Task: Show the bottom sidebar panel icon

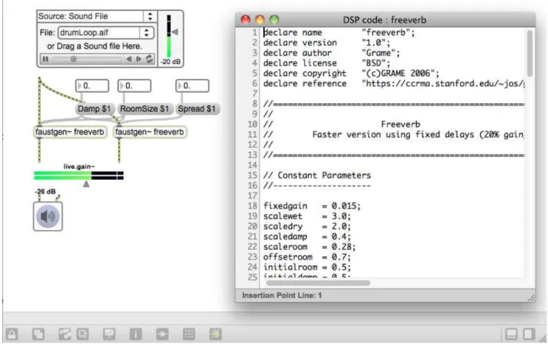Action: tap(511, 334)
